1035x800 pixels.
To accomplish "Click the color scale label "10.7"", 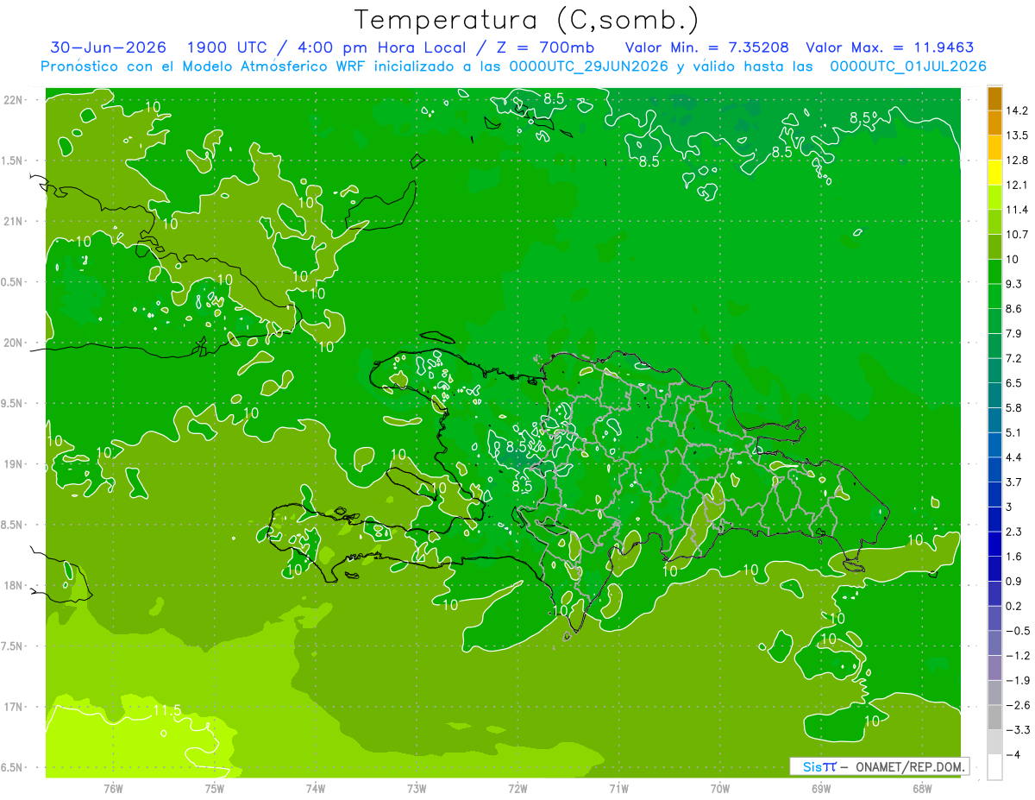I will pos(1018,234).
